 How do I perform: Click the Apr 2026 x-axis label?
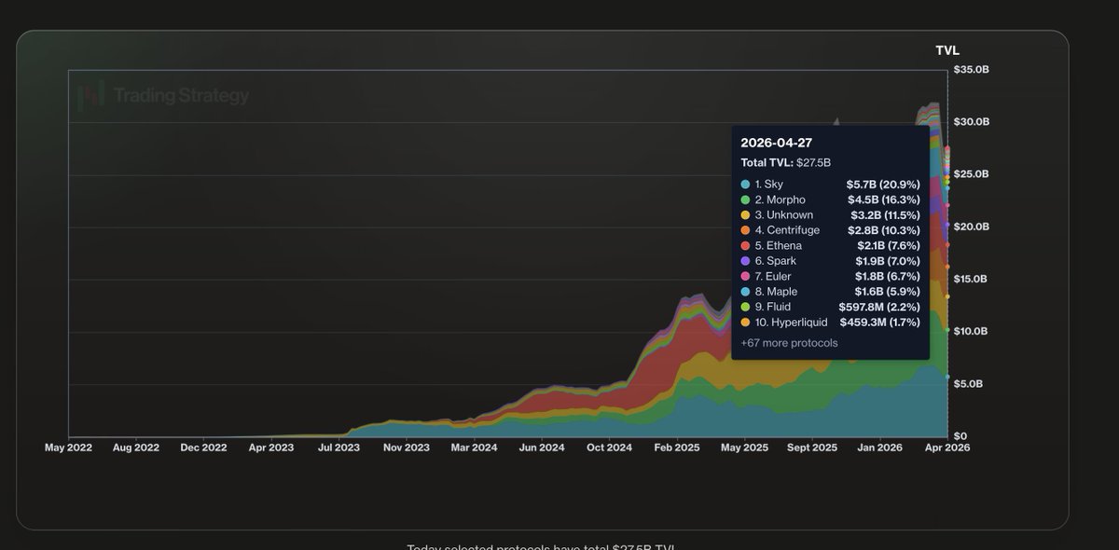pos(946,447)
